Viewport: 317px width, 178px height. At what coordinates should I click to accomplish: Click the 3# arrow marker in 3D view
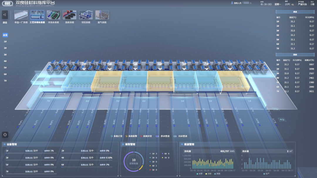pyautogui.click(x=184, y=69)
